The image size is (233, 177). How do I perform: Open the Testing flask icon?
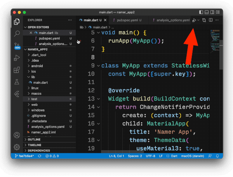tap(17, 82)
